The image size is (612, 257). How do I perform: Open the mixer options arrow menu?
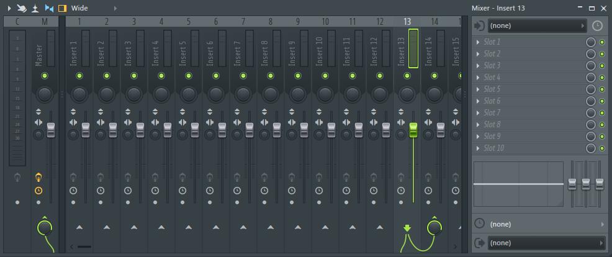(x=9, y=8)
